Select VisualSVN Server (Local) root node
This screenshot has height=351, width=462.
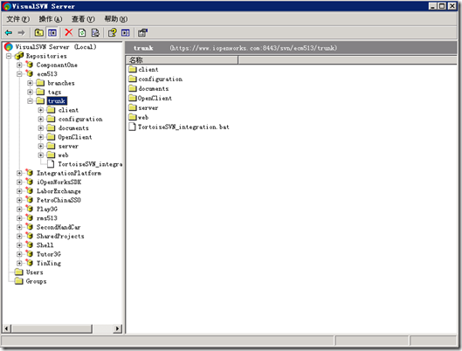56,47
